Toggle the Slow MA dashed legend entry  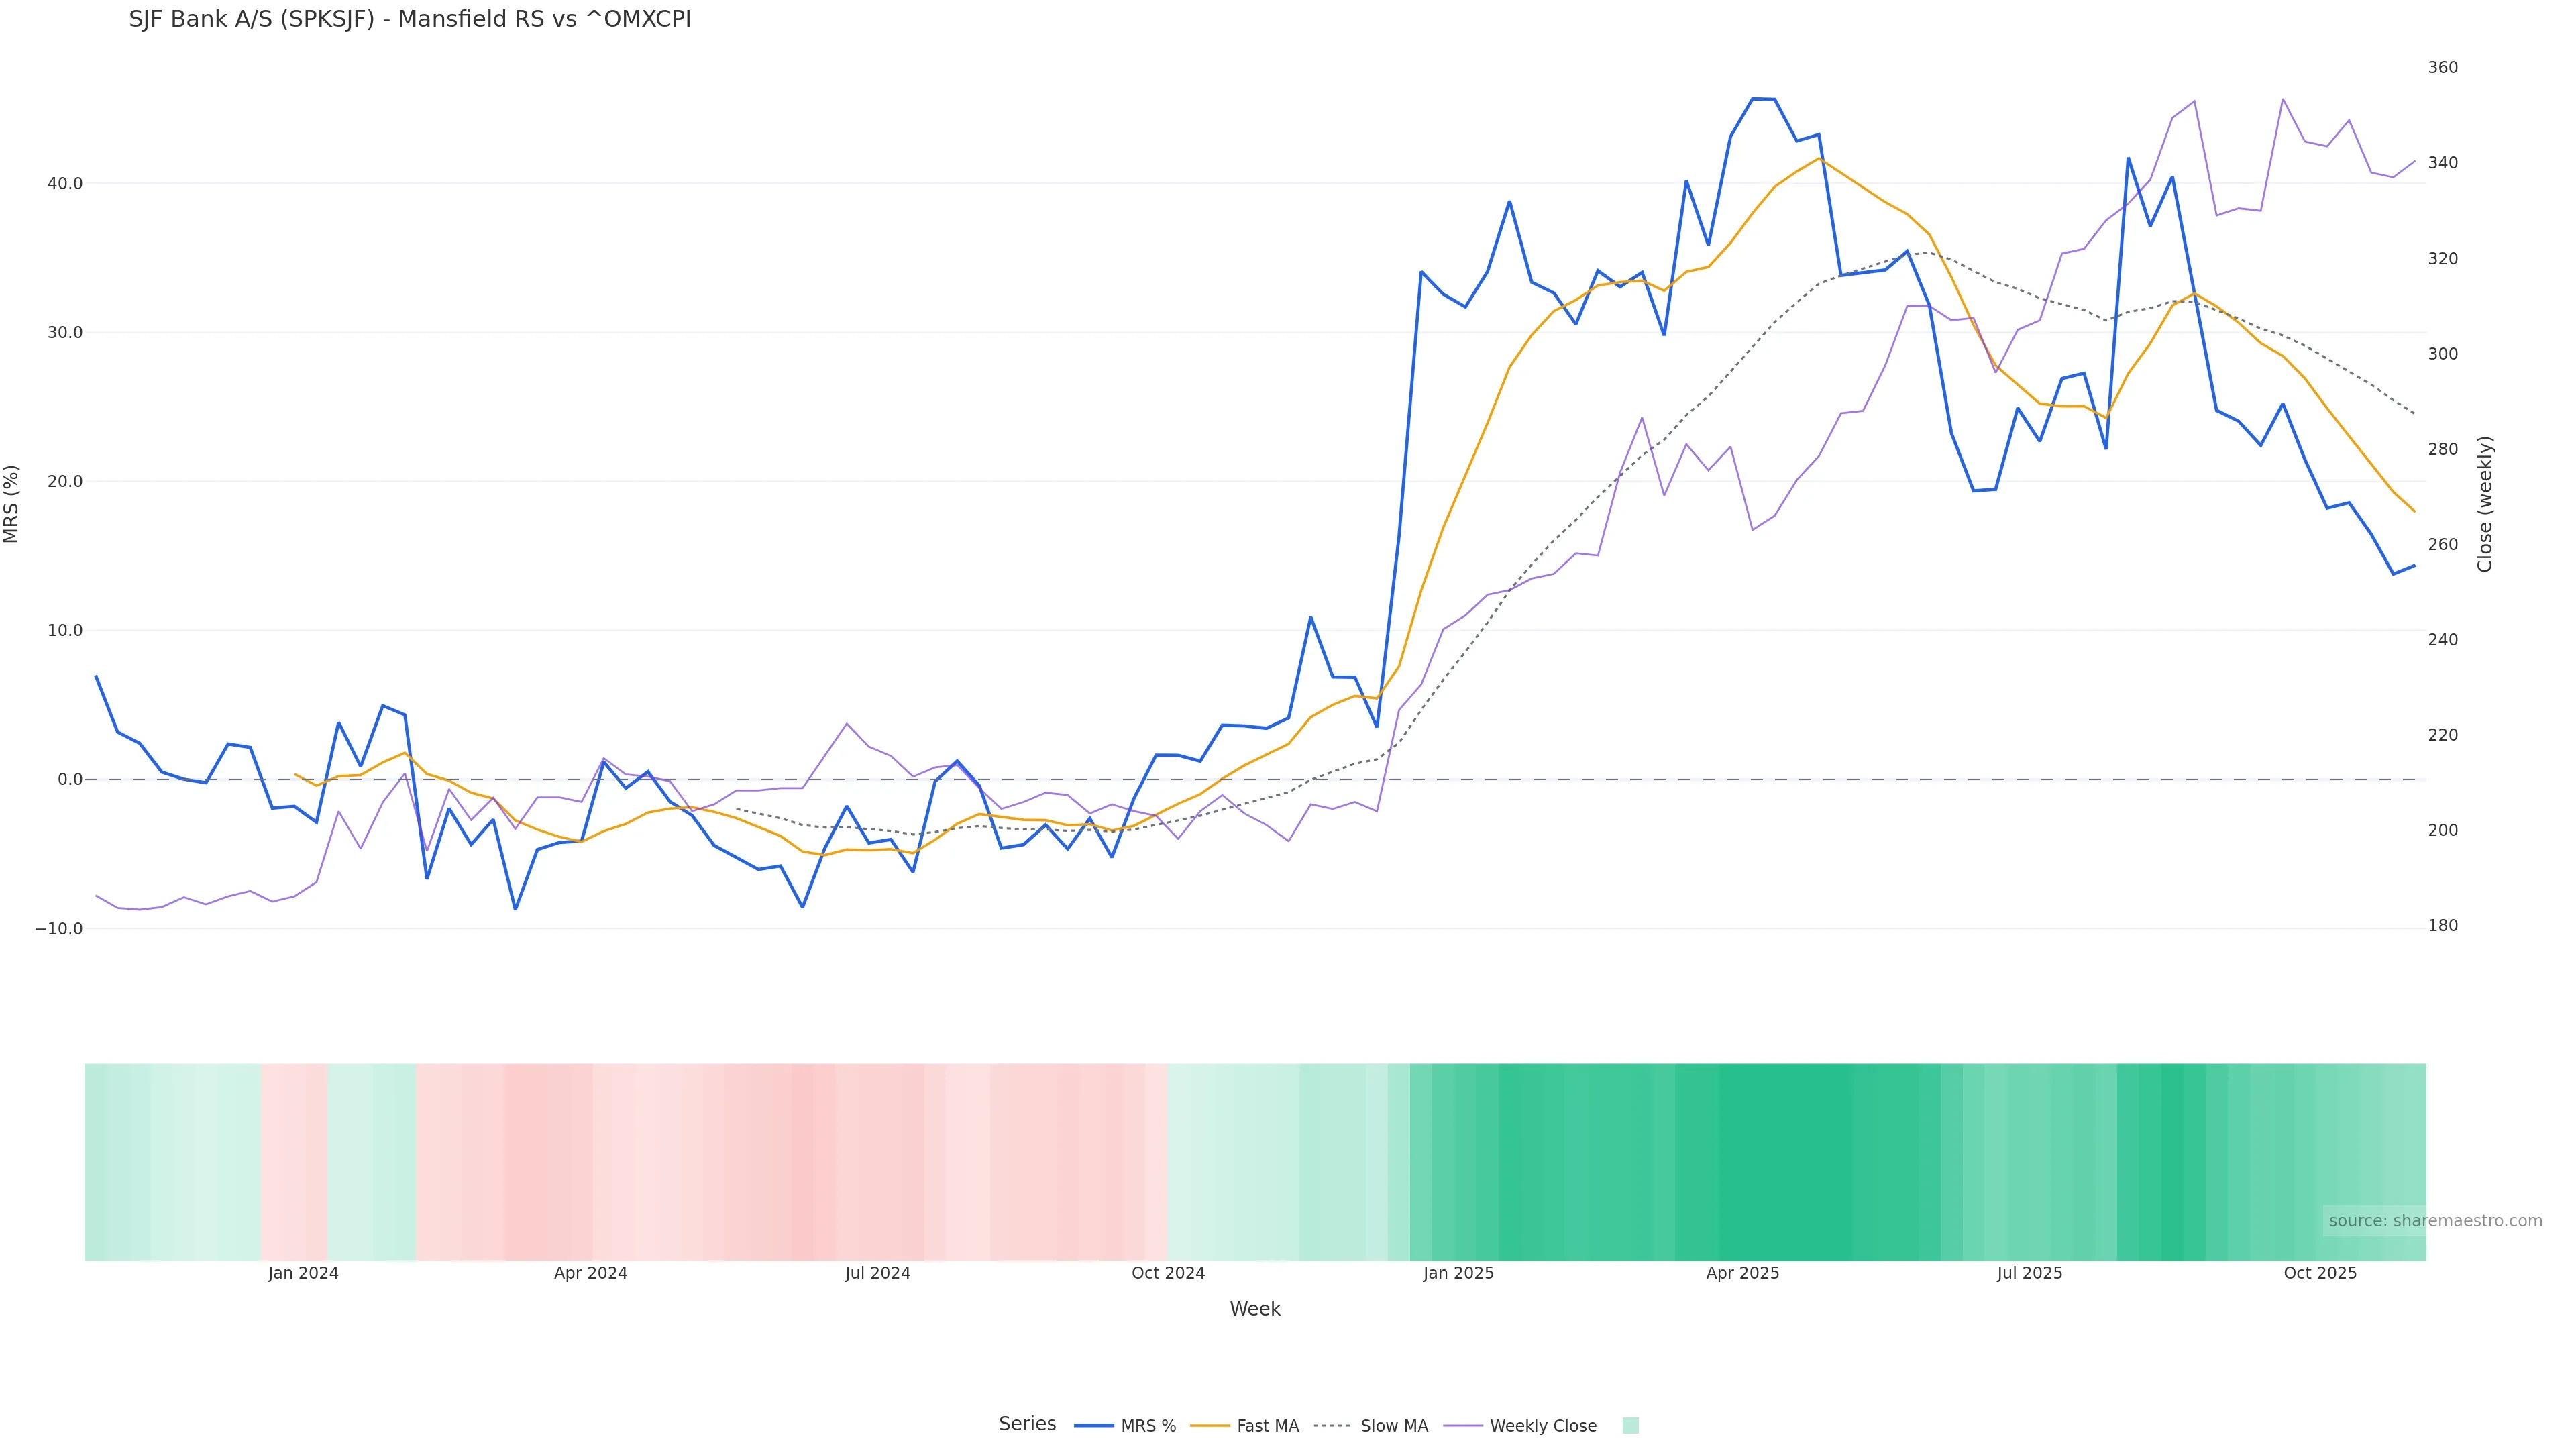point(1393,1426)
